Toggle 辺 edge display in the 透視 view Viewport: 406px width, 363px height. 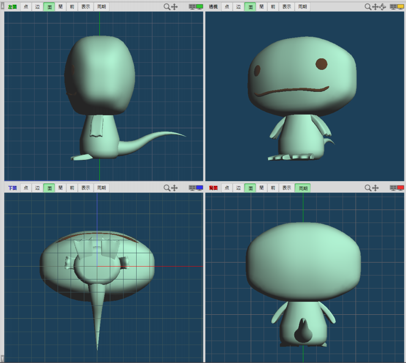pyautogui.click(x=239, y=7)
